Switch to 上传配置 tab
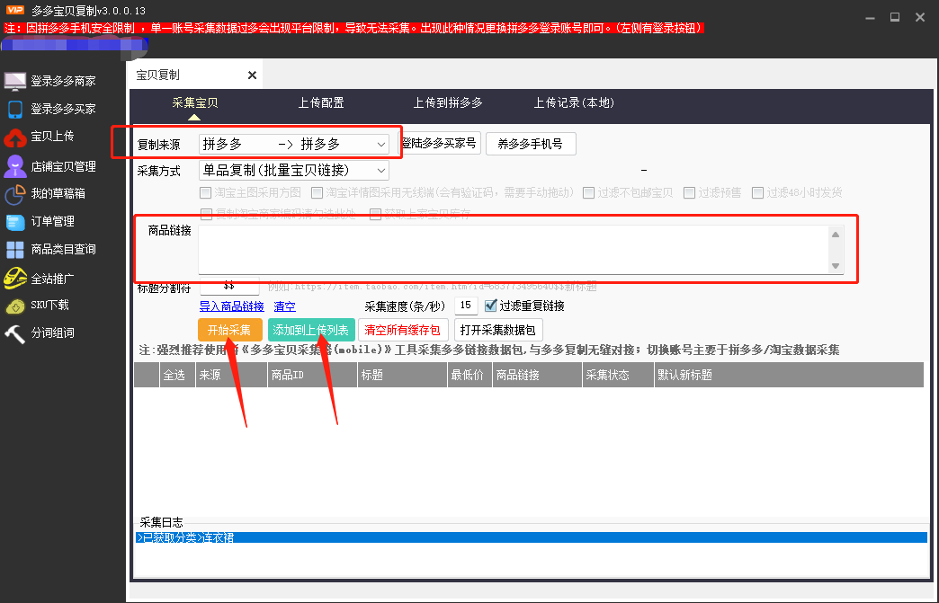 click(321, 102)
